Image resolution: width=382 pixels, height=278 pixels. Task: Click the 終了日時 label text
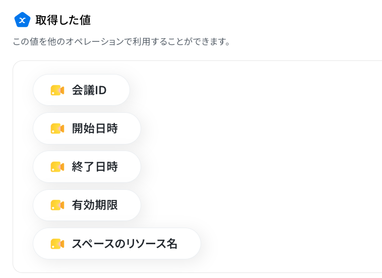coord(95,167)
